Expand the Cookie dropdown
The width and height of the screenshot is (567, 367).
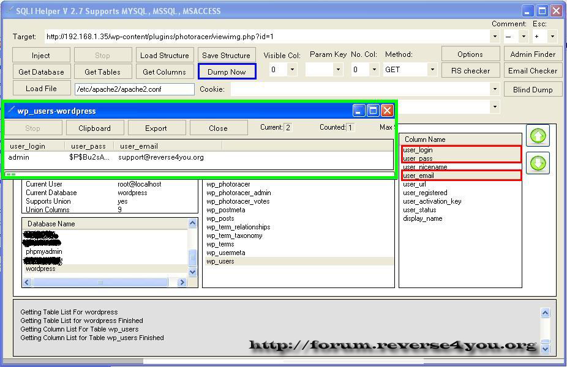click(495, 89)
